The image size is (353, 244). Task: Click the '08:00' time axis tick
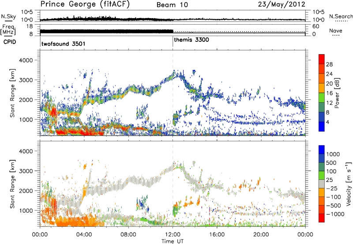point(128,235)
